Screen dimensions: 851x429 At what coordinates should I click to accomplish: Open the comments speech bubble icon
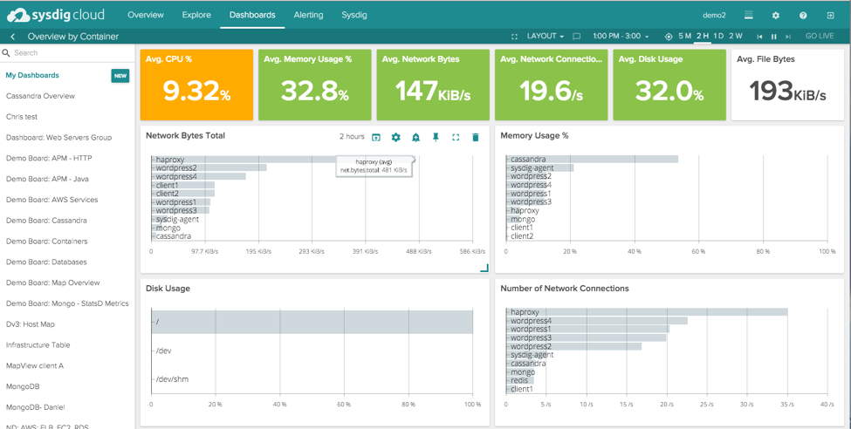[x=576, y=37]
